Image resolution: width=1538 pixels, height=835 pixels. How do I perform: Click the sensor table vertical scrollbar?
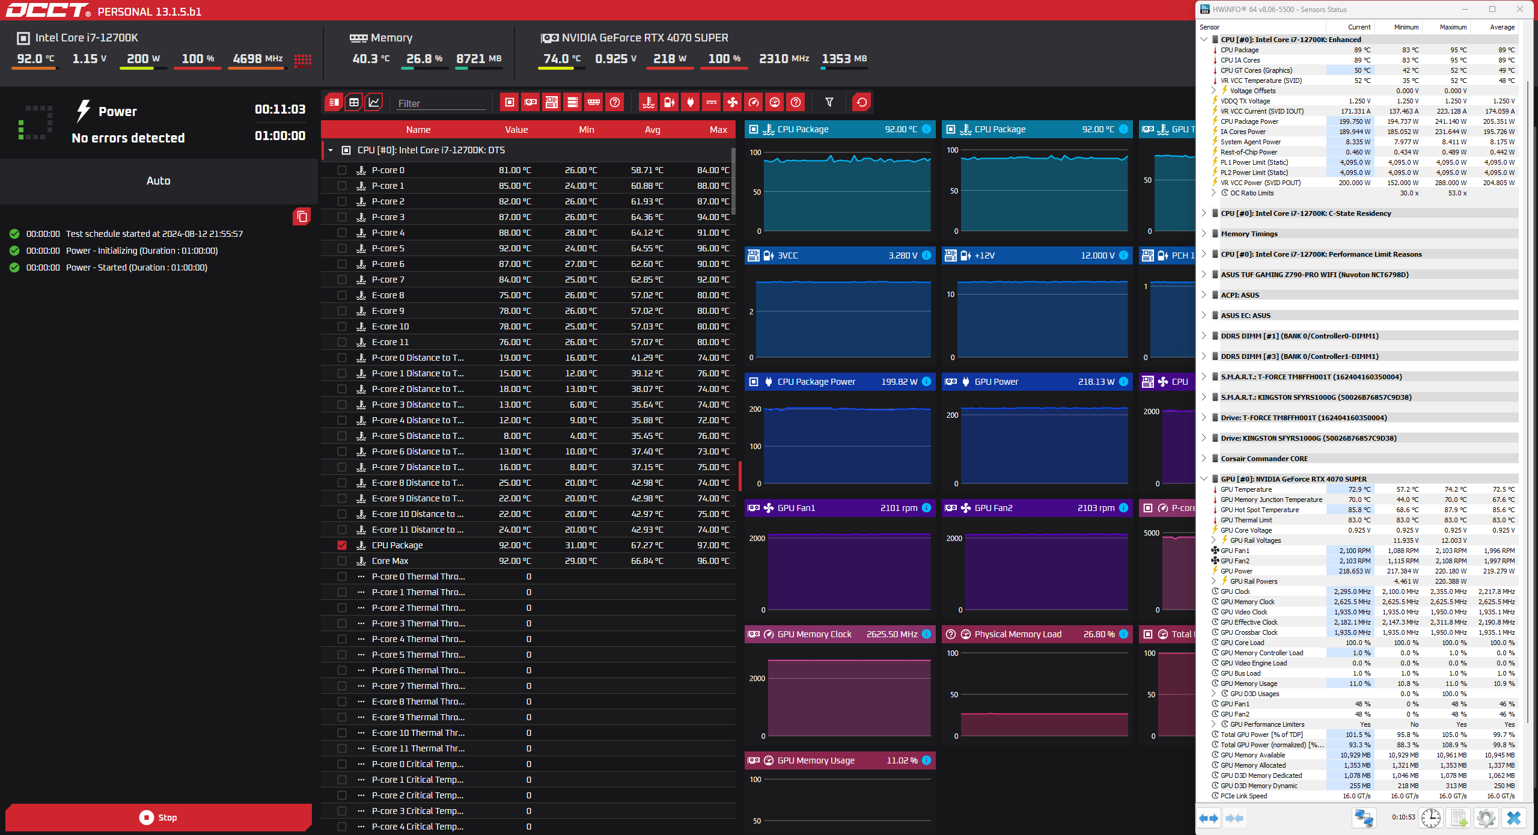pyautogui.click(x=733, y=180)
